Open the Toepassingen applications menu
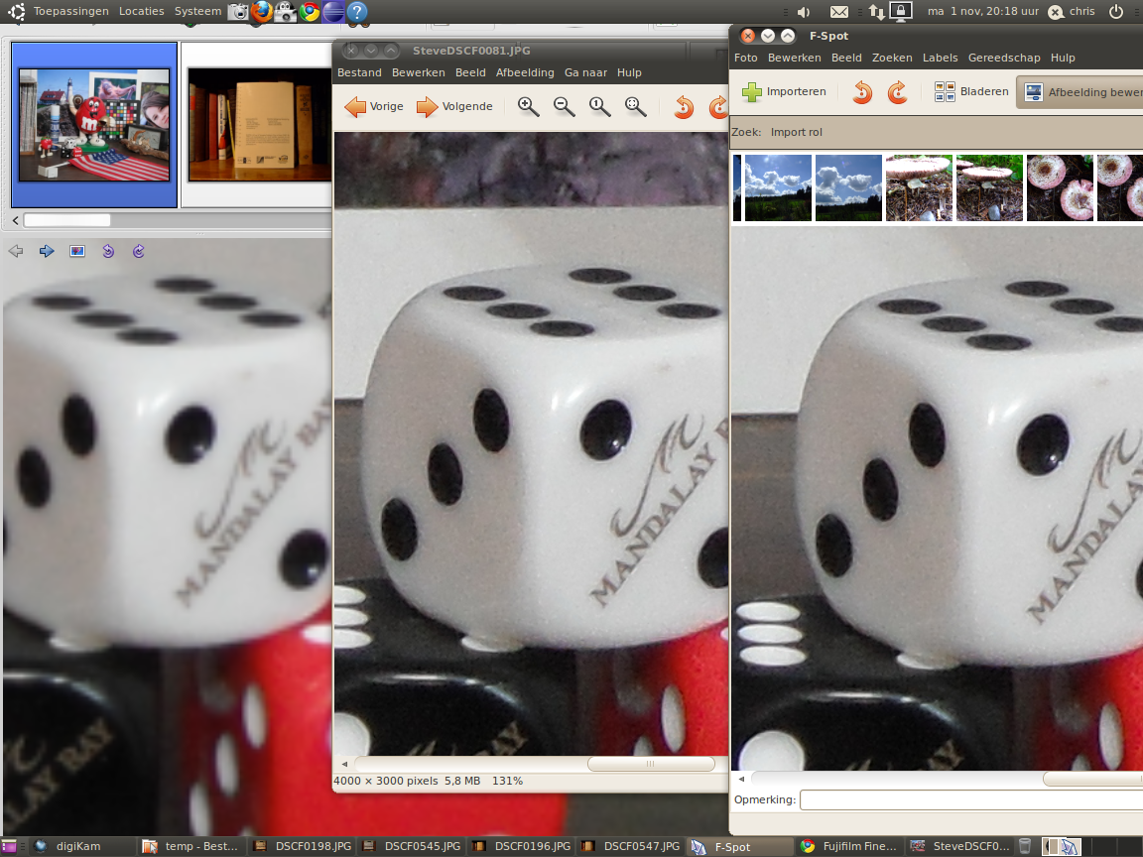1143x857 pixels. tap(70, 11)
